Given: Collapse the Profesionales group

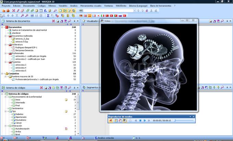Looking at the screenshot, I should pos(5,53).
